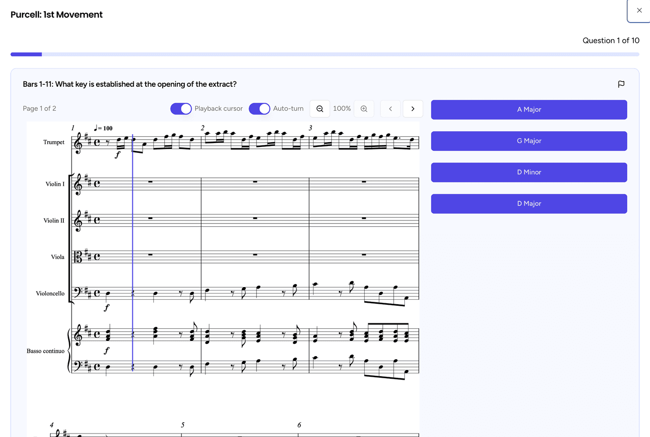
Task: Click the quiz progress bar
Action: click(325, 54)
